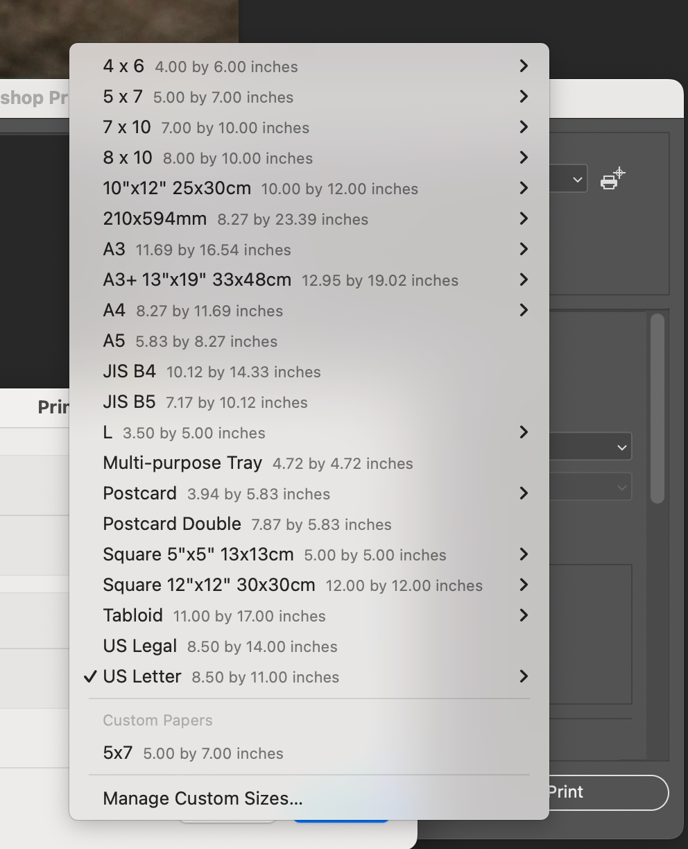Open the upper dropdown in the right panel
Image resolution: width=688 pixels, height=849 pixels.
[x=621, y=446]
